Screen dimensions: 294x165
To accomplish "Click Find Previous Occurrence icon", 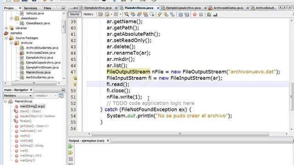I will tap(133, 14).
